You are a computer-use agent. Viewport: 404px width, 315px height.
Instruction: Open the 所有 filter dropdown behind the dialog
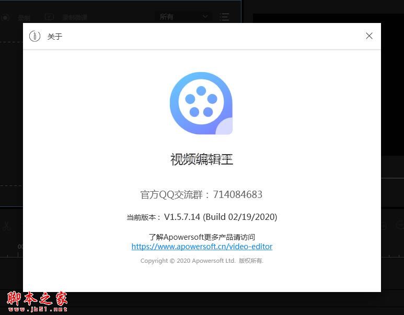(183, 17)
